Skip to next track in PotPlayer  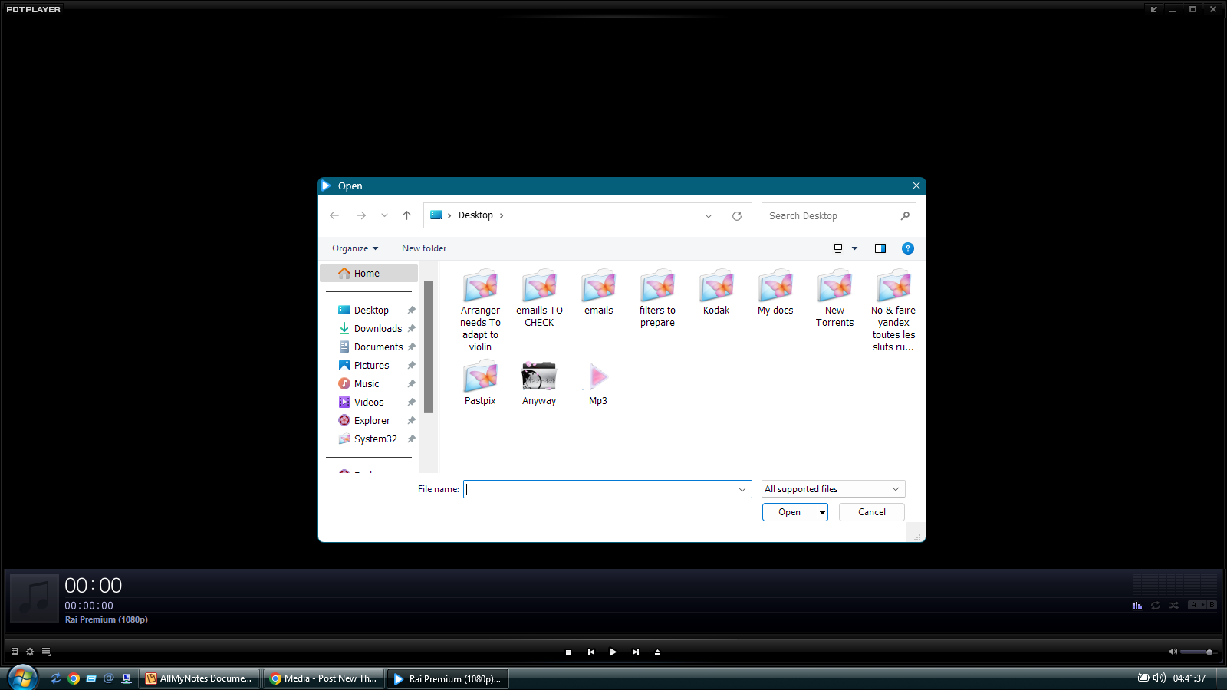pos(636,652)
